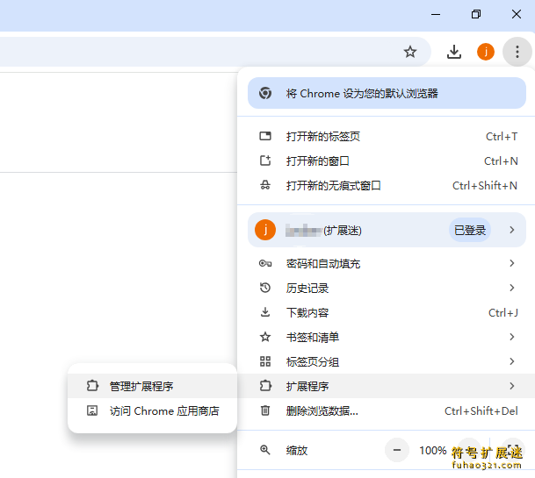Screen dimensions: 535x478
Task: Expand the 密码和自动填充 submenu arrow
Action: coord(511,263)
